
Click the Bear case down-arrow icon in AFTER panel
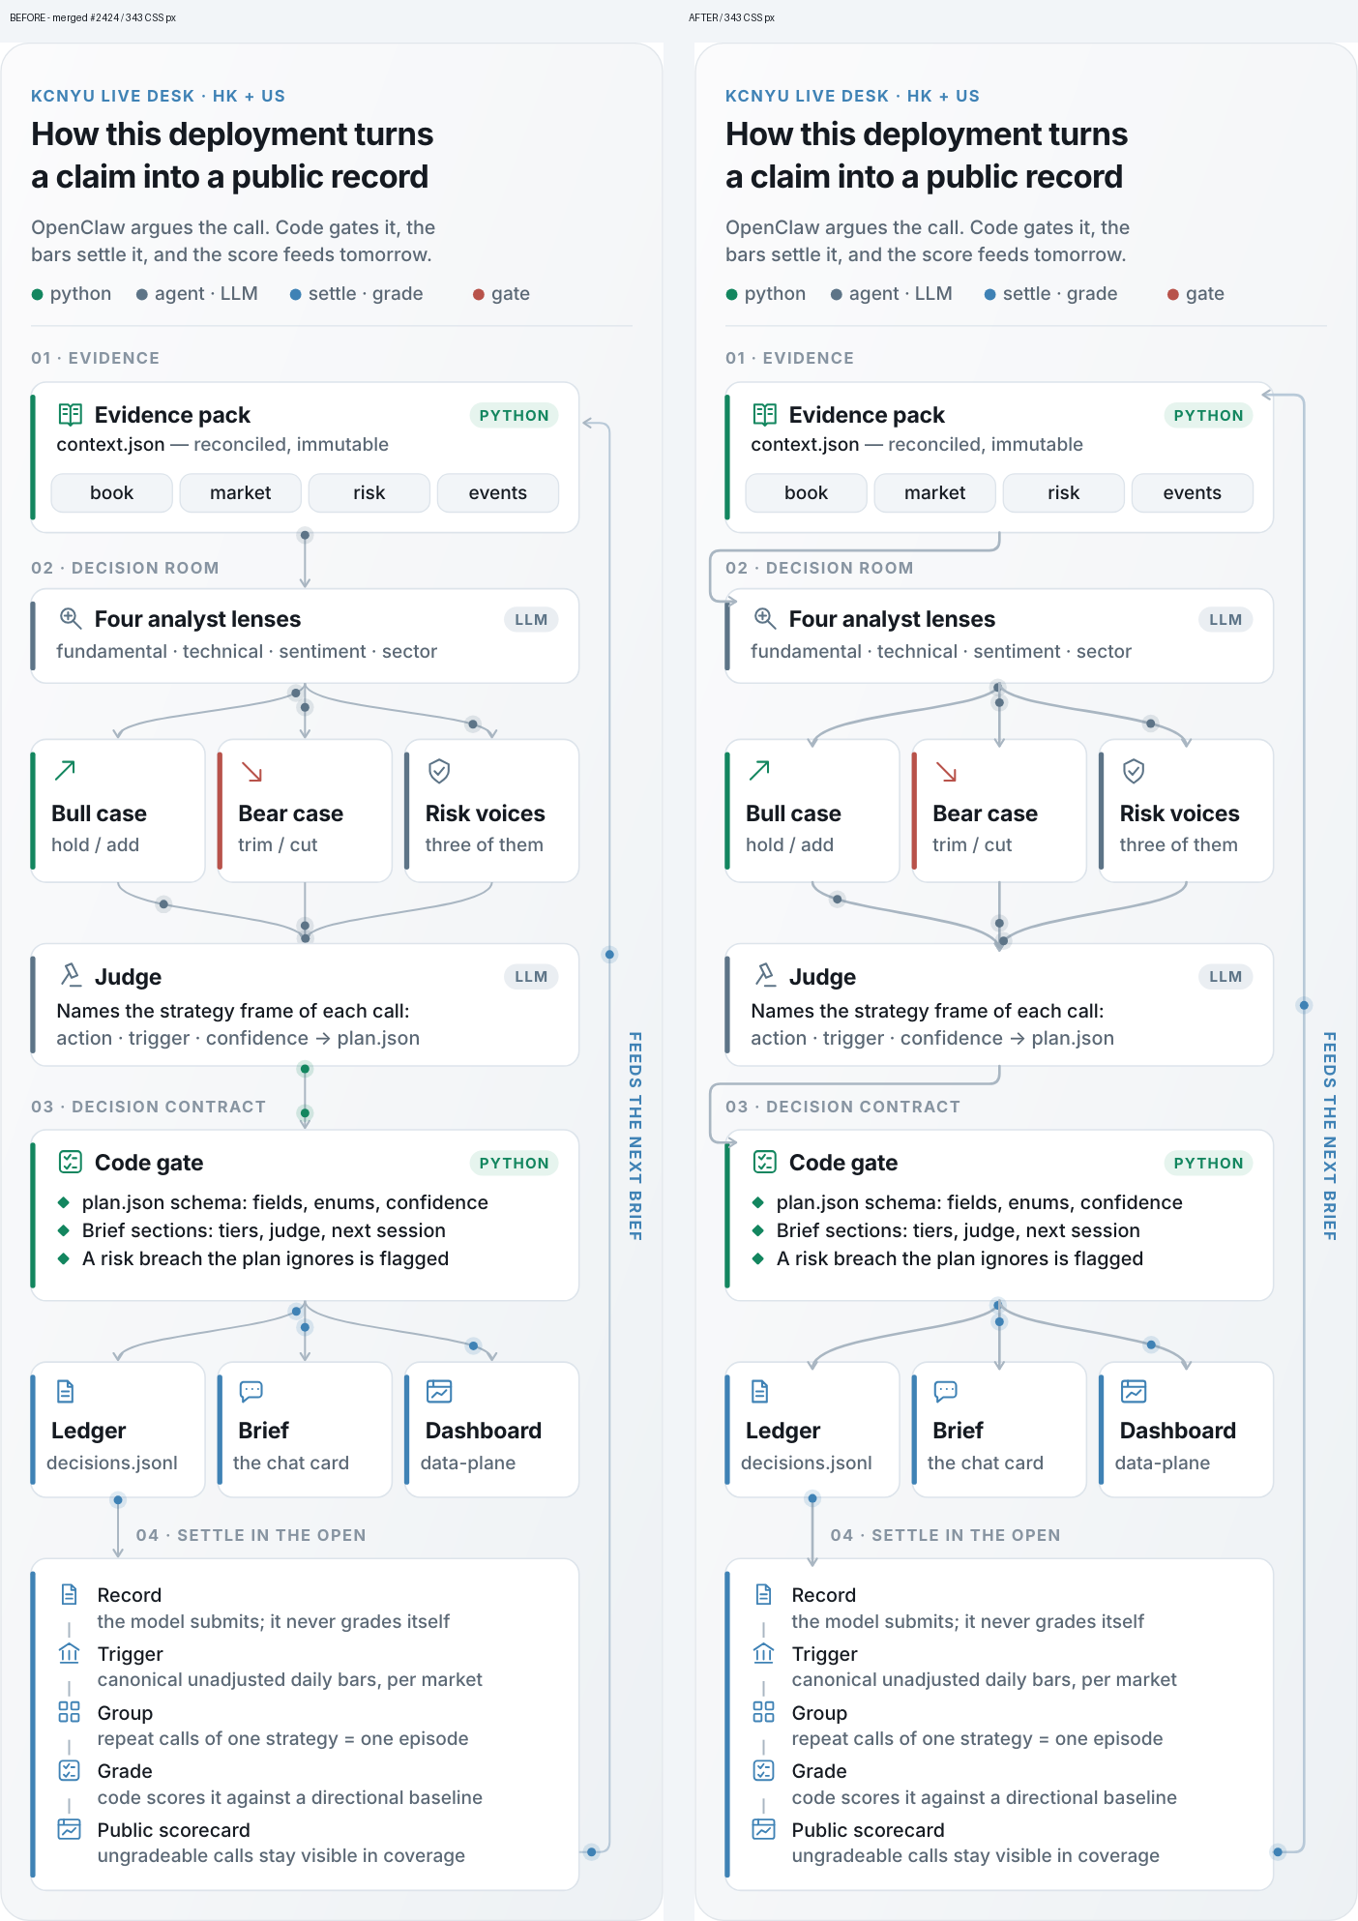(x=947, y=772)
